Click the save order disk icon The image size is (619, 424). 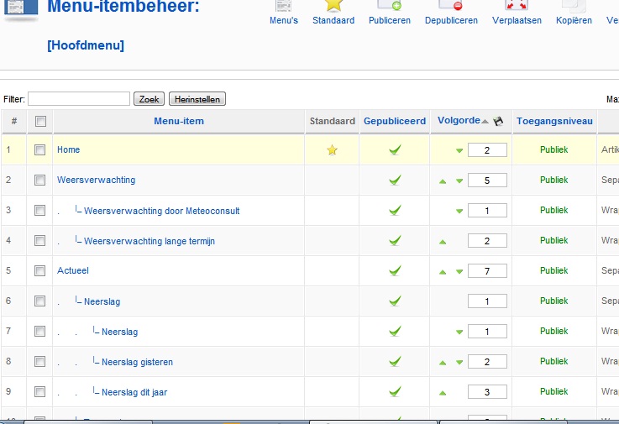tap(498, 121)
